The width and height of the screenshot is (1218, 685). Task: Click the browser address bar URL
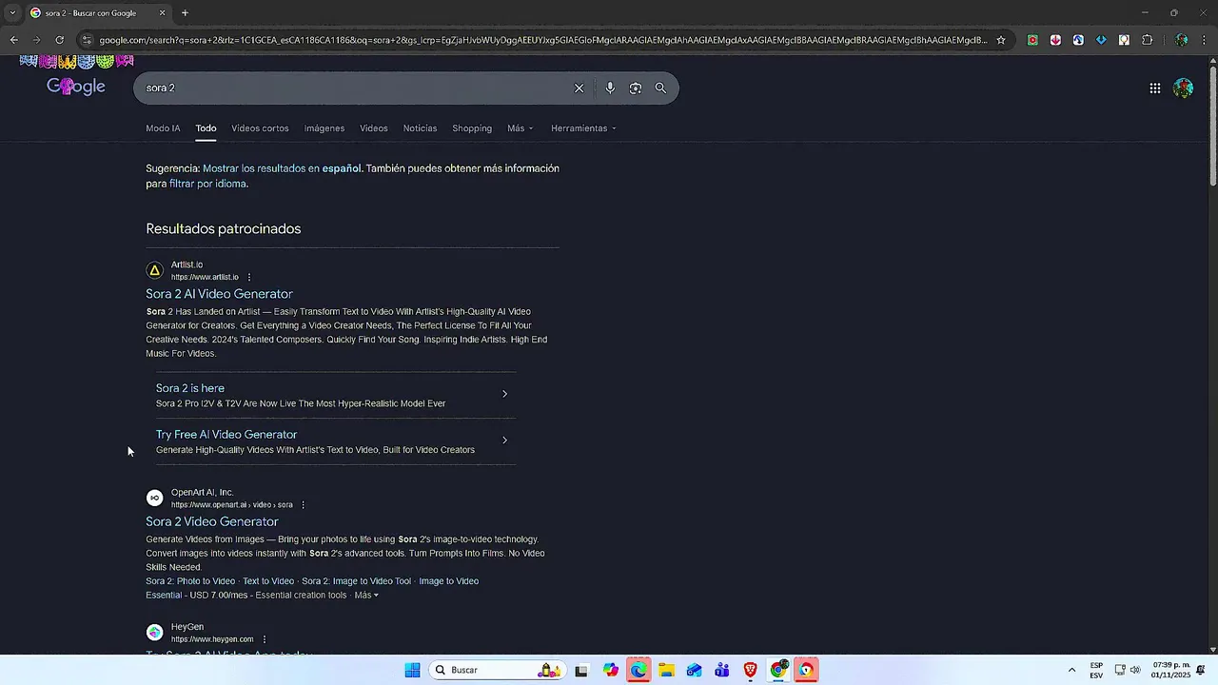coord(542,40)
